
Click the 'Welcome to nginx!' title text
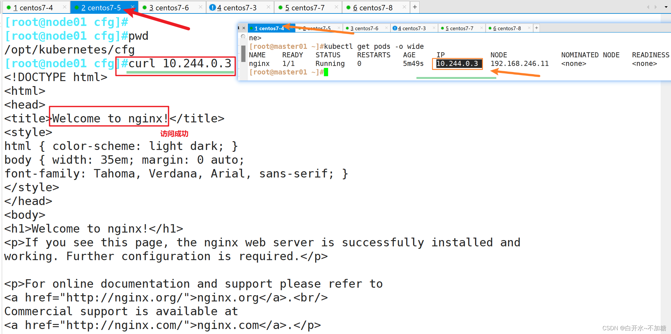point(107,119)
